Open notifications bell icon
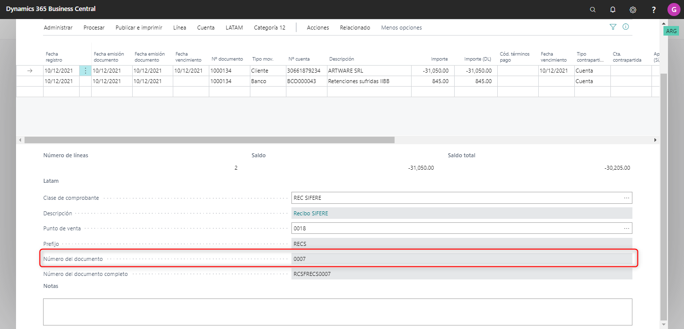Screen dimensions: 684x329 613,10
